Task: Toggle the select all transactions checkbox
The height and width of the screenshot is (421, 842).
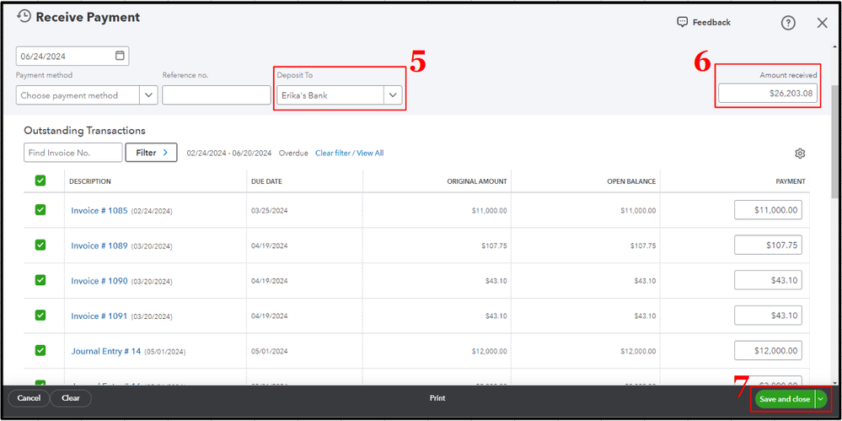Action: [40, 181]
